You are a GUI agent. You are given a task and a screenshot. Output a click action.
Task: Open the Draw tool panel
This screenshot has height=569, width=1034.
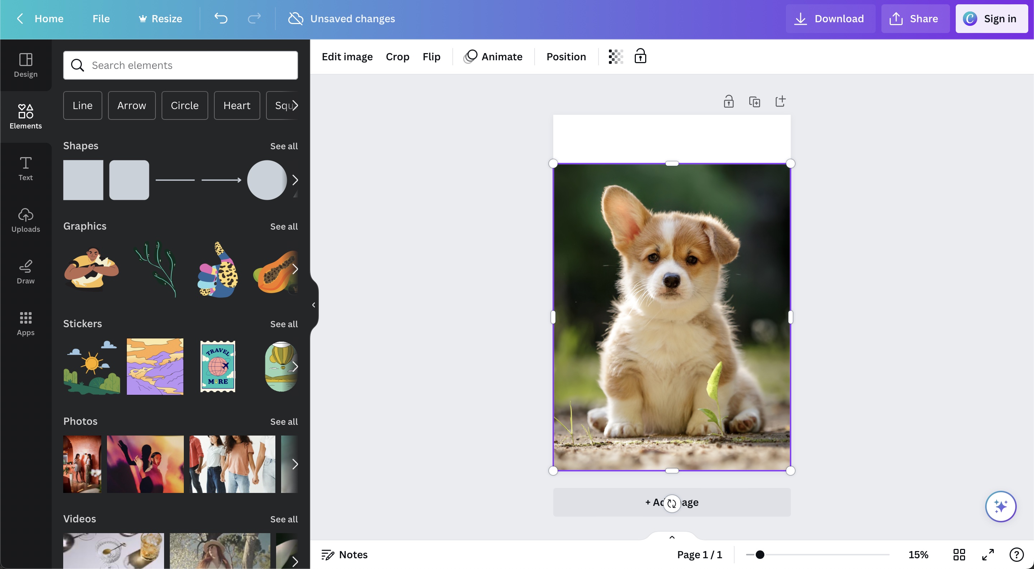(x=25, y=272)
